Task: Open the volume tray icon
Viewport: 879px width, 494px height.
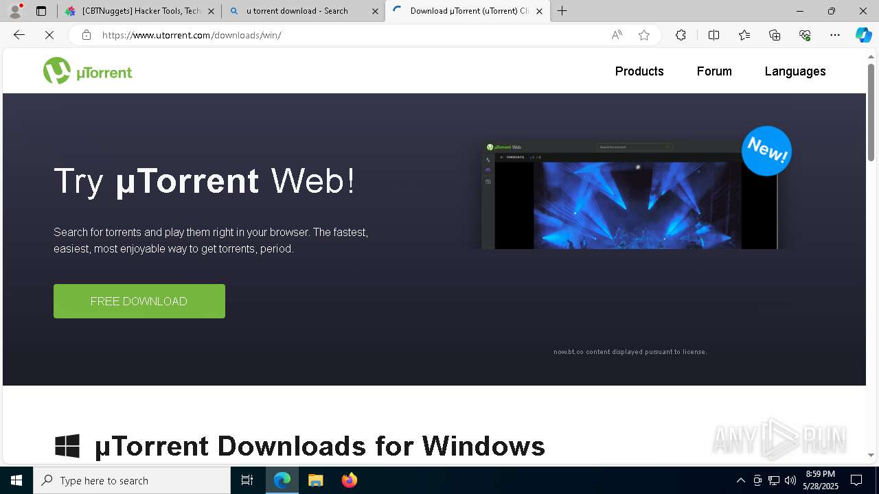Action: pos(790,480)
